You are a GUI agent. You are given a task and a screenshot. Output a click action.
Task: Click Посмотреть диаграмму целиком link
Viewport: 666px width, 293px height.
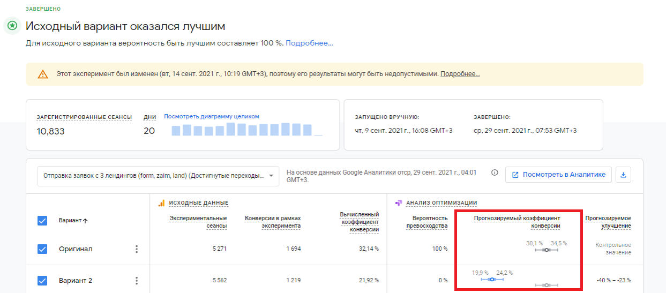click(x=212, y=116)
